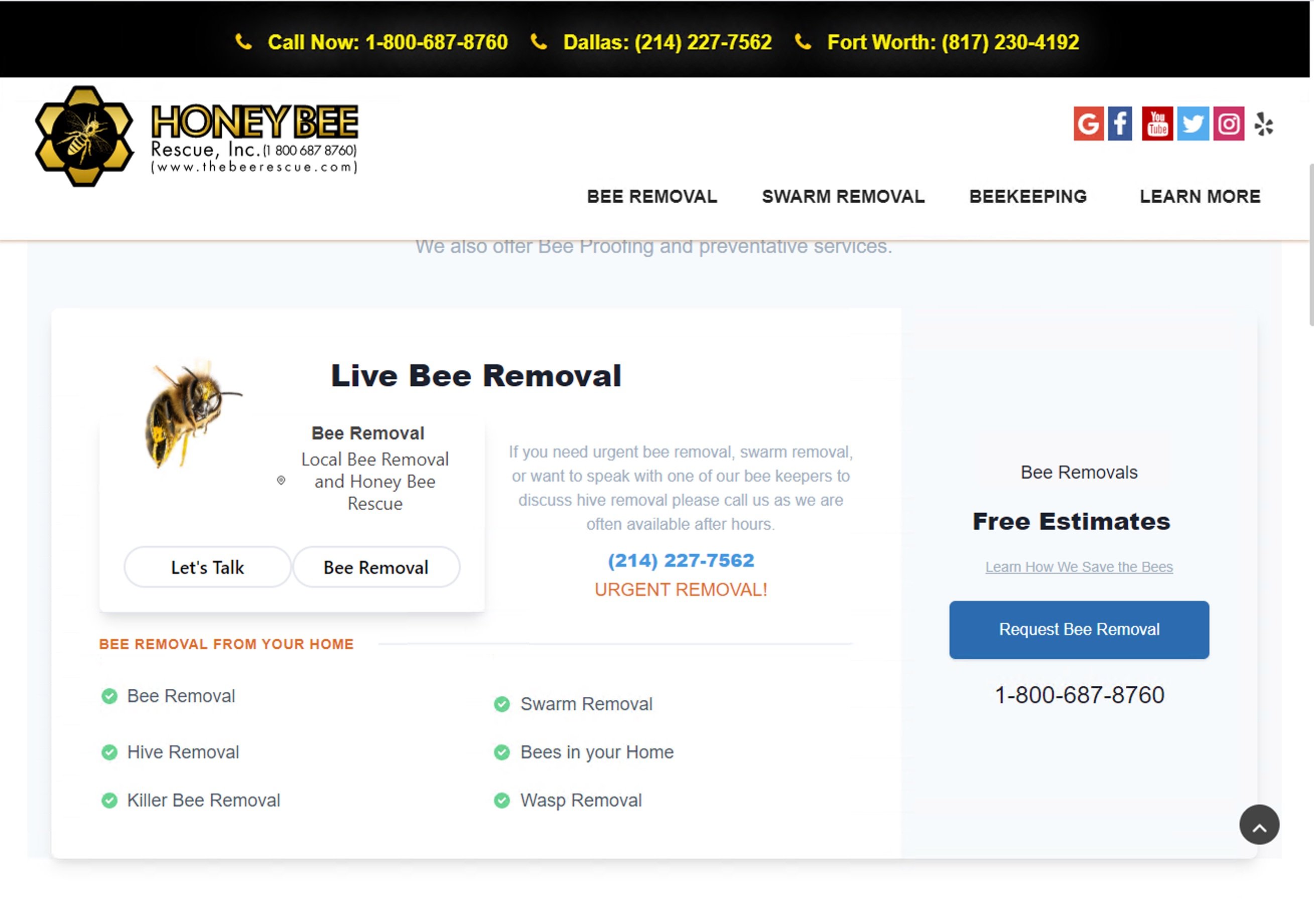Select LEARN MORE navigation tab

point(1200,196)
